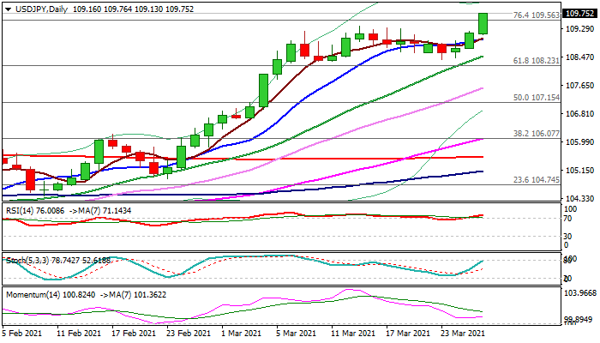The image size is (600, 343).
Task: Select the 61.8 108.231 Fibonacci label
Action: [x=536, y=60]
